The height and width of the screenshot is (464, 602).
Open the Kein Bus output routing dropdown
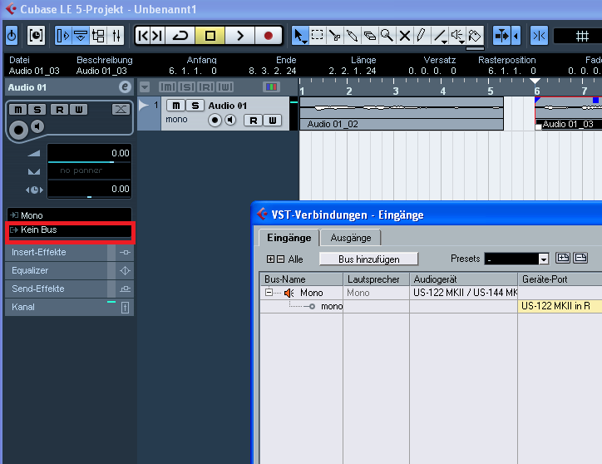click(x=70, y=230)
